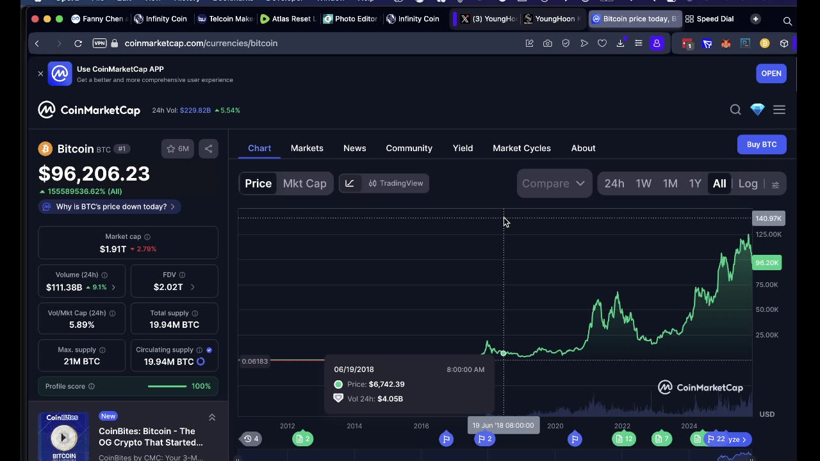Open the News tab
Viewport: 820px width, 461px height.
coord(354,148)
